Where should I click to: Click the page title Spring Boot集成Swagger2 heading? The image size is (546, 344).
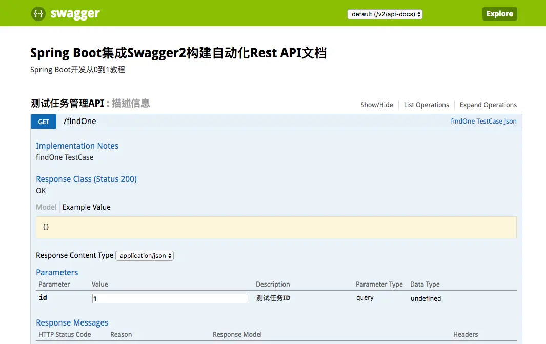[x=178, y=53]
